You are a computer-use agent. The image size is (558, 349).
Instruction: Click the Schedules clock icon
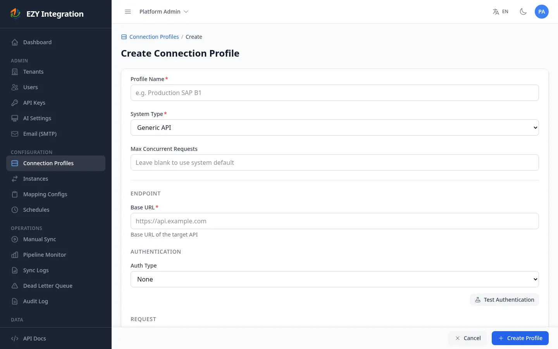click(15, 210)
